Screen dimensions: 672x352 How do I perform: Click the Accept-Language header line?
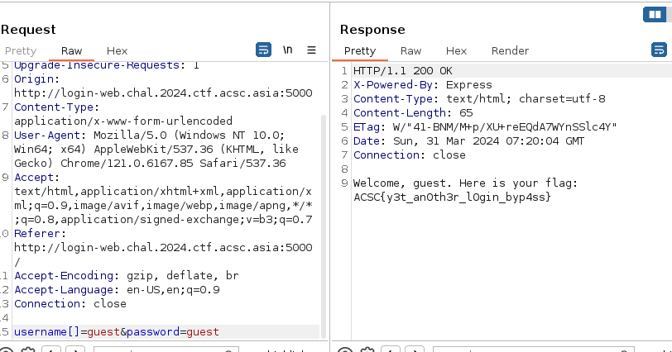(117, 289)
